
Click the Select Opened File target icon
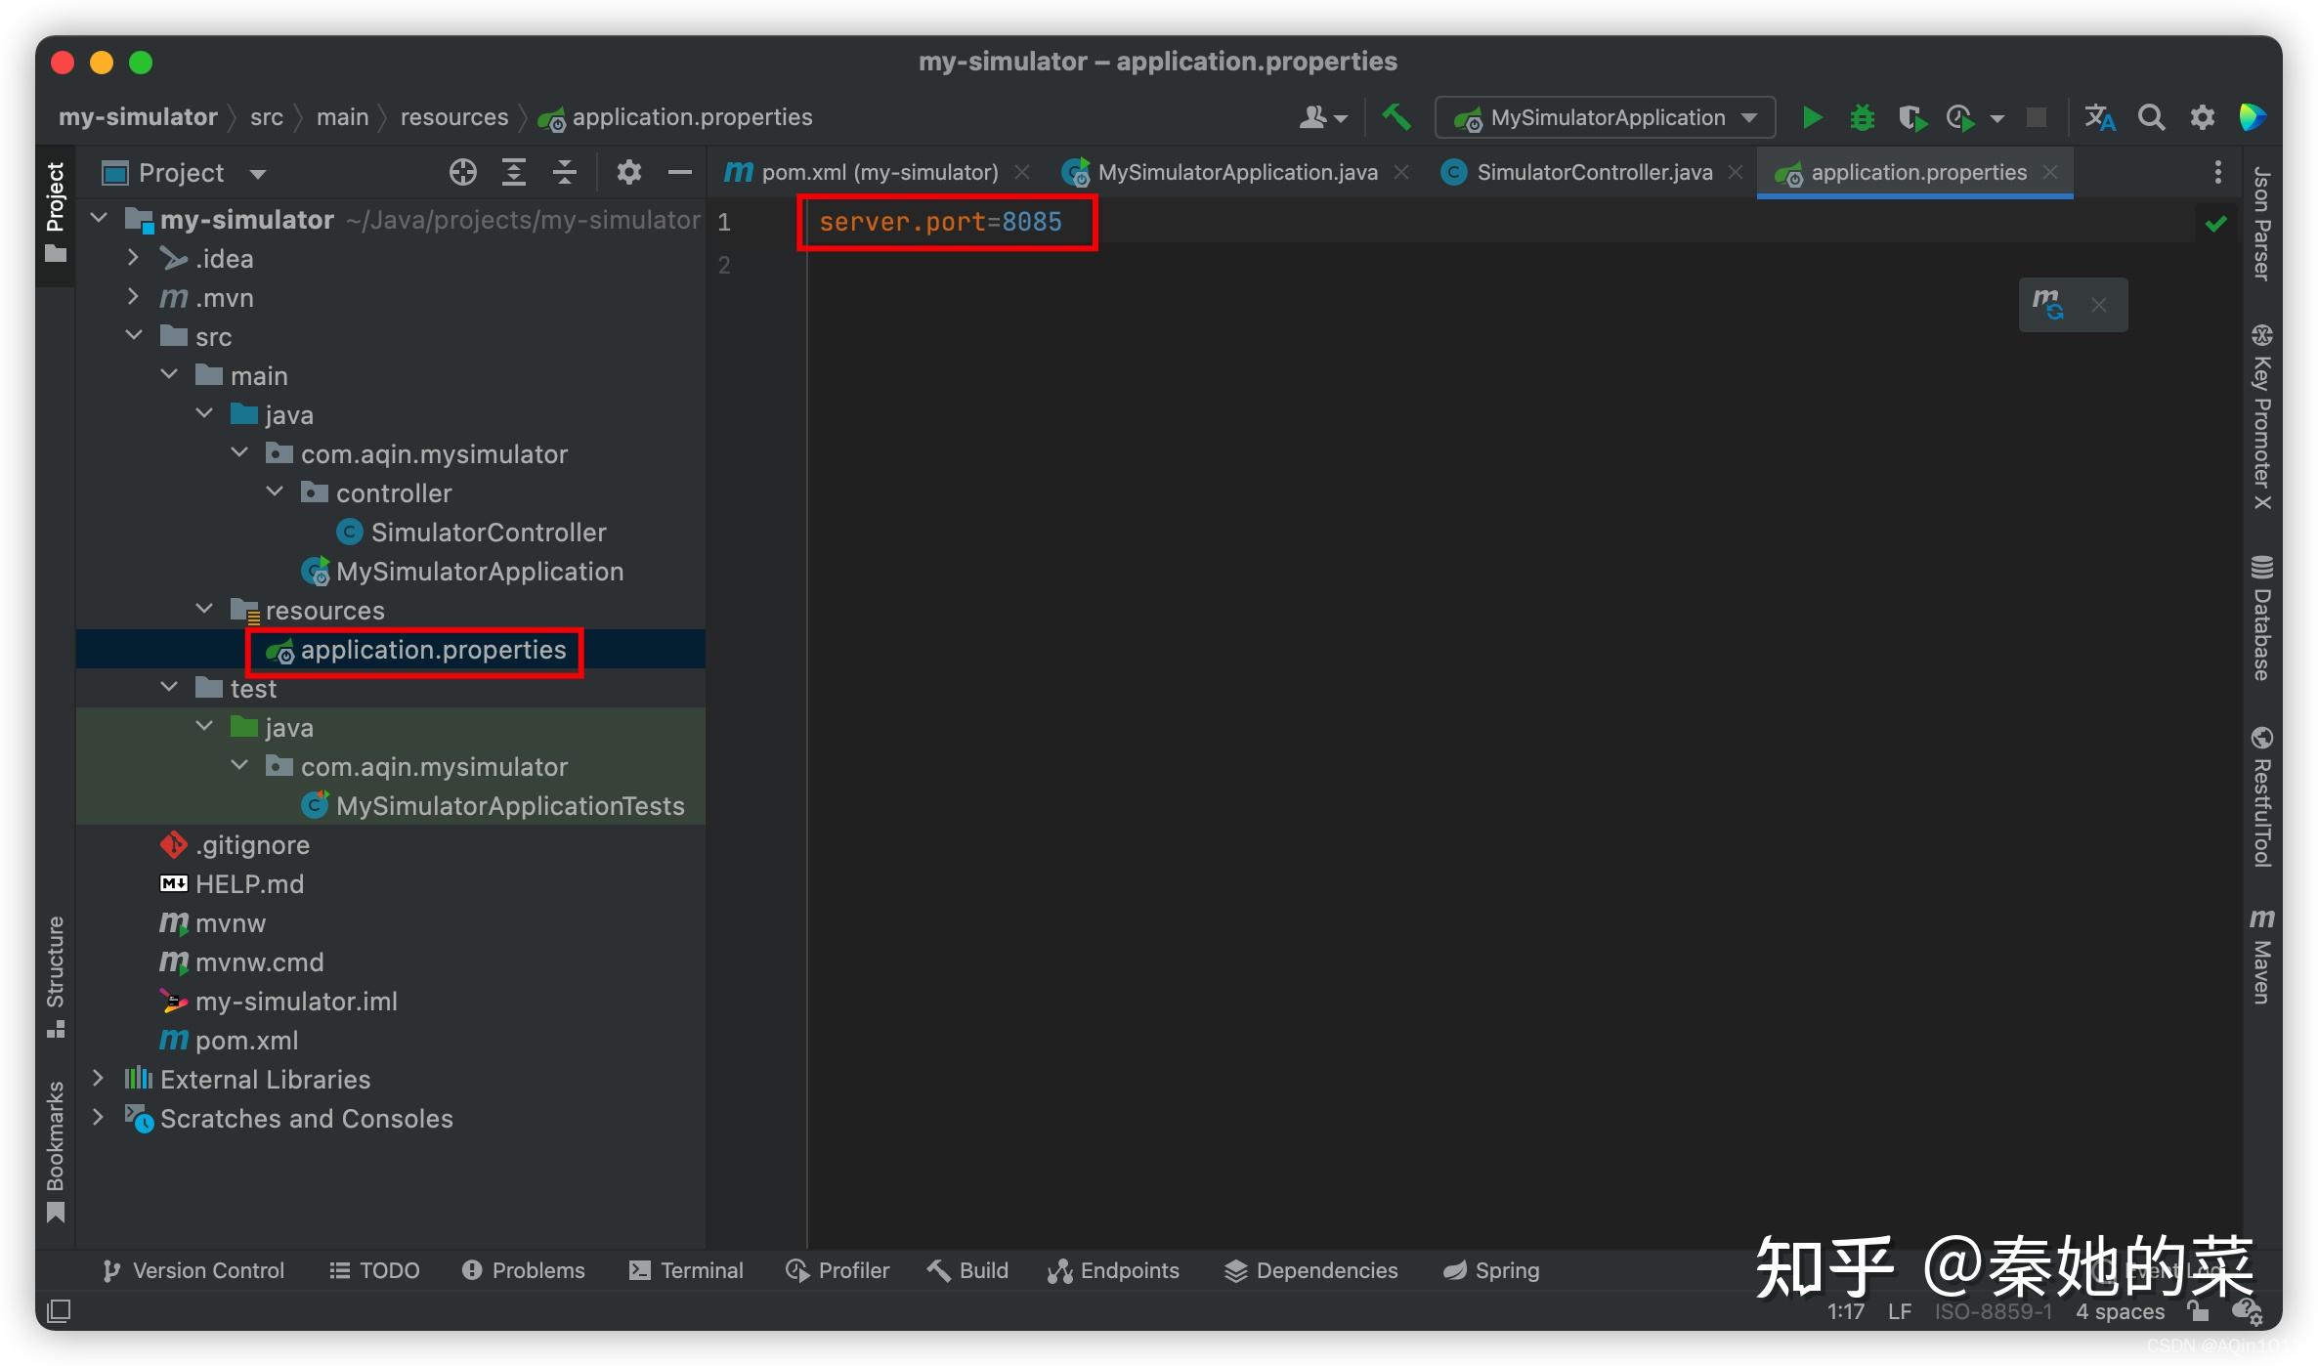tap(462, 173)
